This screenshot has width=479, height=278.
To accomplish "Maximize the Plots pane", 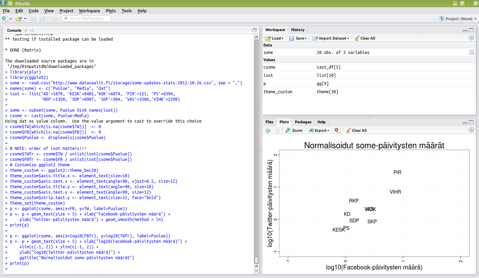I will [x=471, y=122].
